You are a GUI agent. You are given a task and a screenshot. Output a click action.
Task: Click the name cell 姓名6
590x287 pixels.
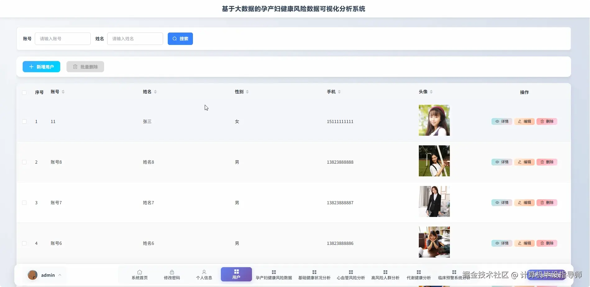[x=149, y=243]
